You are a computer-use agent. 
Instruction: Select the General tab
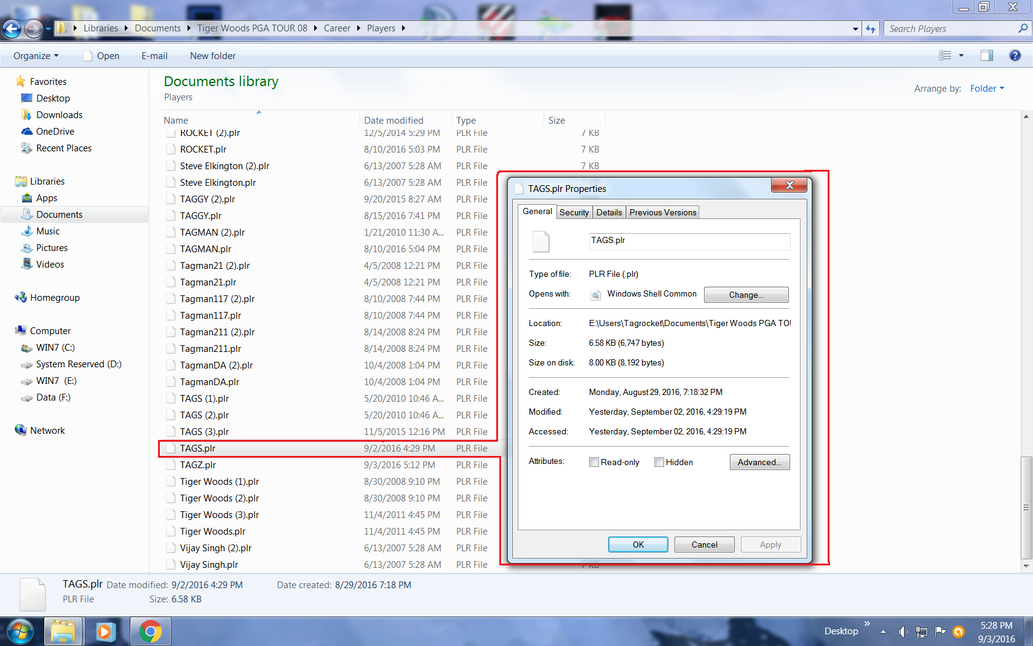point(537,211)
